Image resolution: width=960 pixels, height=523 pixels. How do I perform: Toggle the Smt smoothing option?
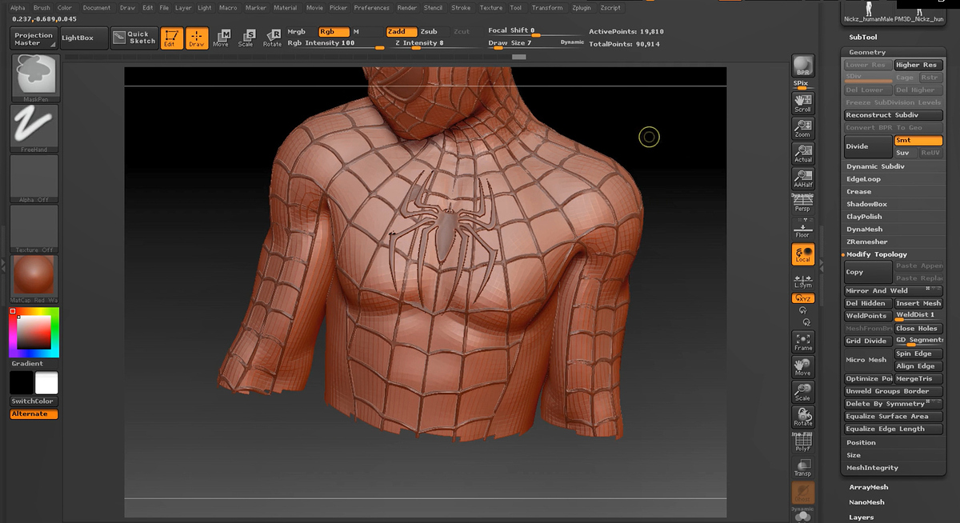[x=918, y=140]
